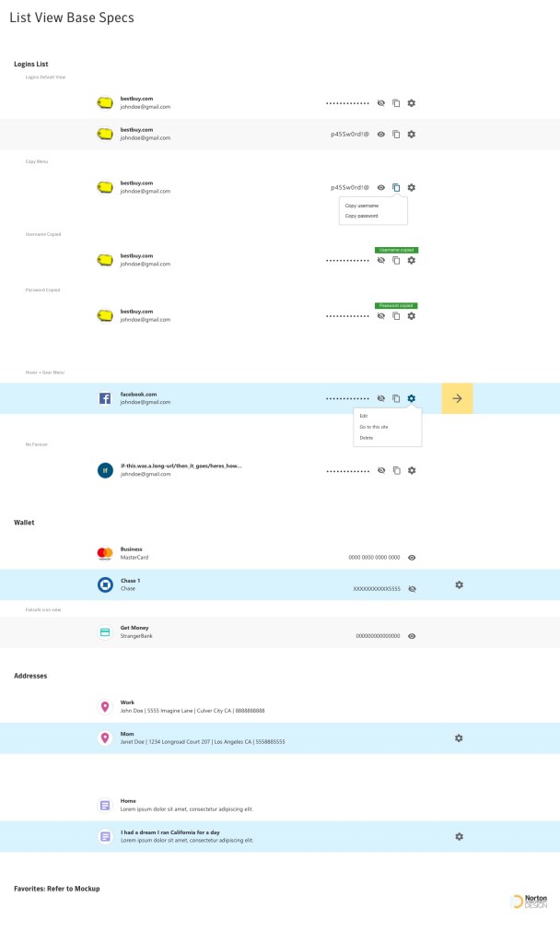Open the settings gear for Mom address
Viewport: 560px width, 944px height.
[459, 738]
